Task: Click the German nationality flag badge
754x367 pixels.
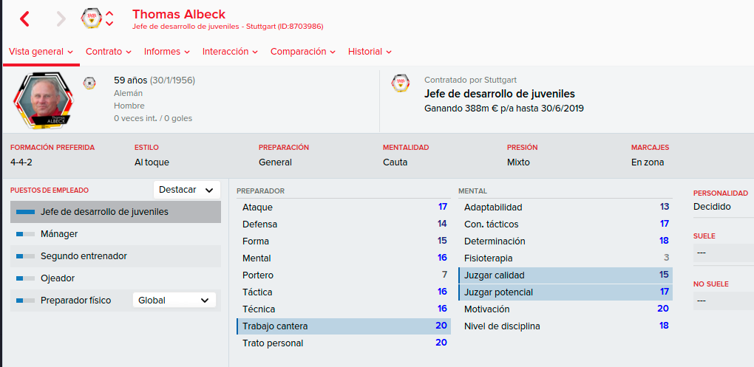Action: click(89, 83)
